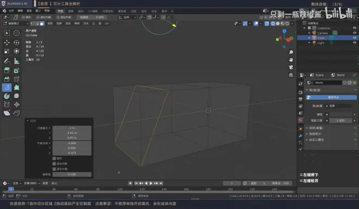Click the play animation button
This screenshot has height=209, width=359.
151,183
